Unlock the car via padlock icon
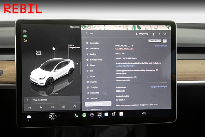Image resolution: width=205 pixels, height=137 pixels. [54, 49]
